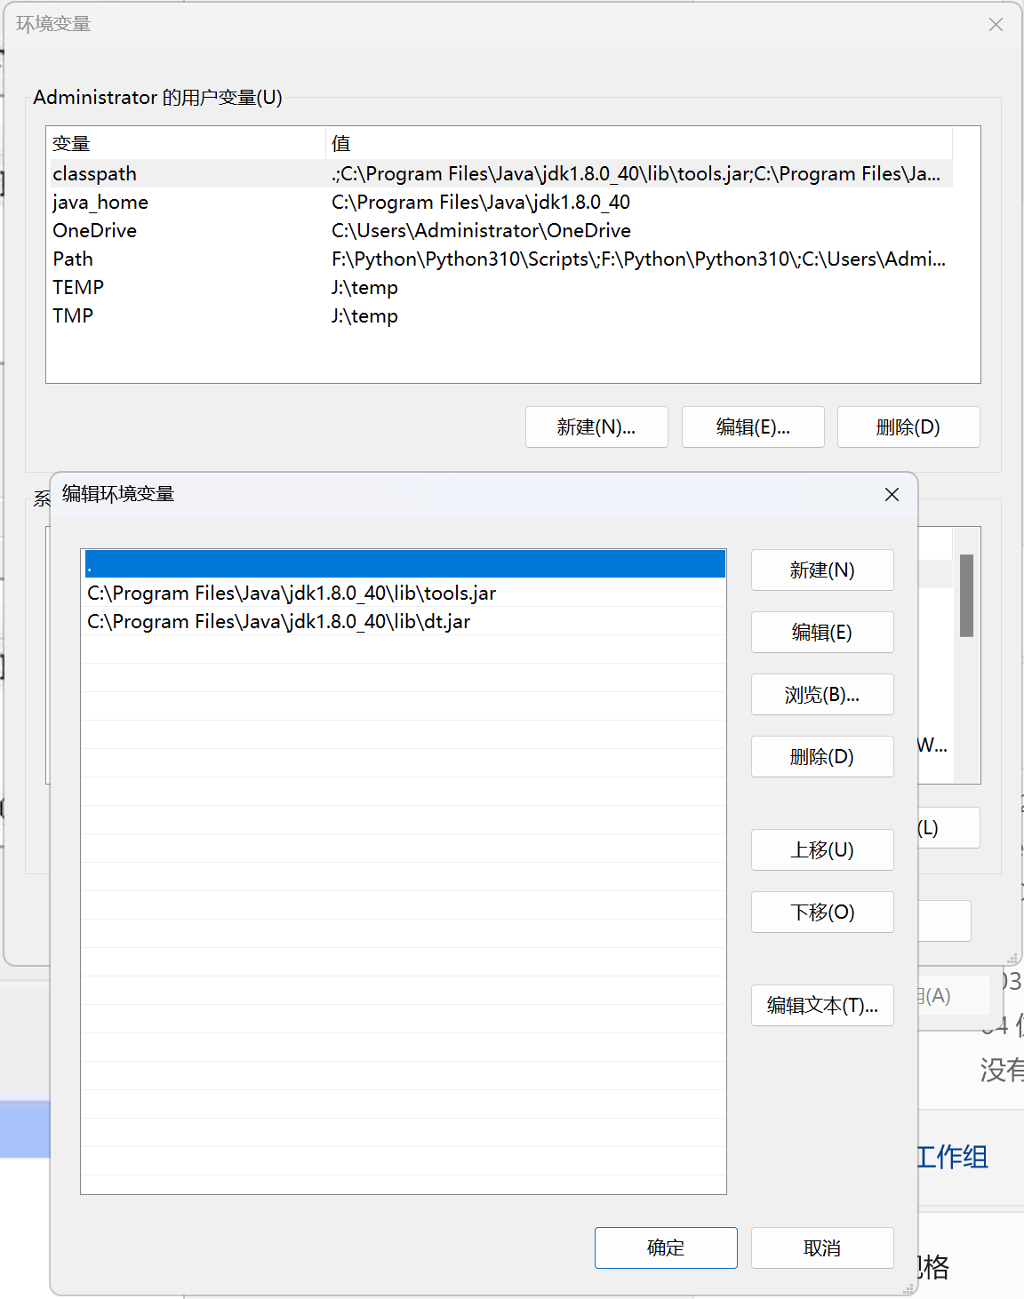This screenshot has height=1299, width=1024.
Task: Cancel the edit dialog with 取消
Action: pos(821,1247)
